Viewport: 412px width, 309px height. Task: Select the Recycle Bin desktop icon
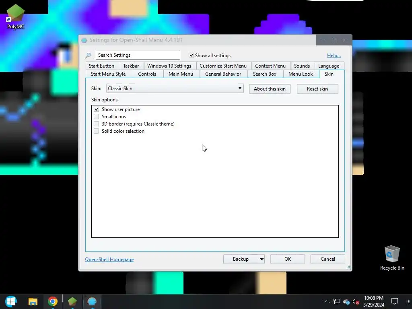coord(392,257)
